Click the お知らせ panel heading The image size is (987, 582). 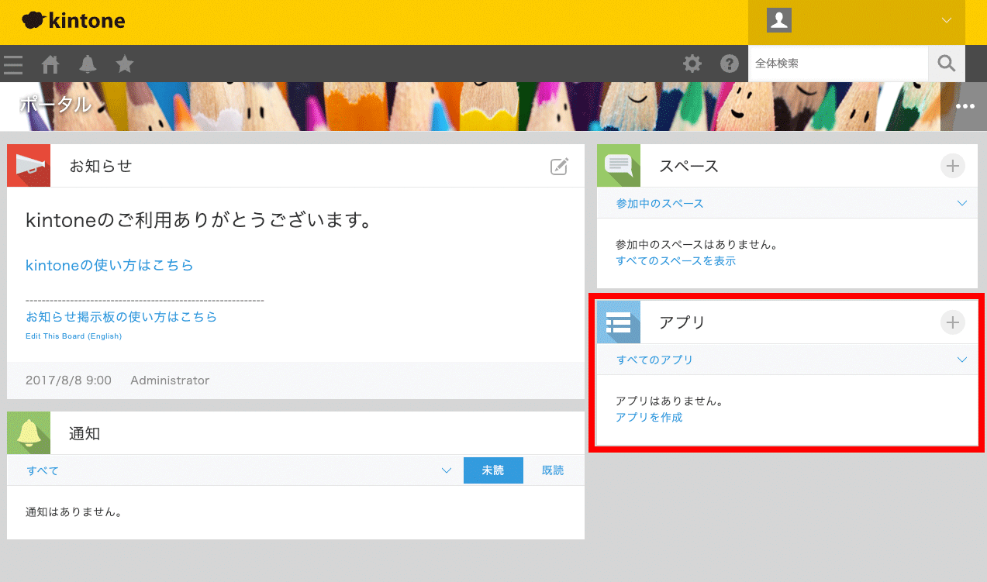click(101, 166)
